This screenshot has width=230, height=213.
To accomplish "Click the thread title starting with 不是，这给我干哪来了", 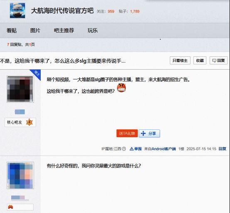I will click(63, 61).
